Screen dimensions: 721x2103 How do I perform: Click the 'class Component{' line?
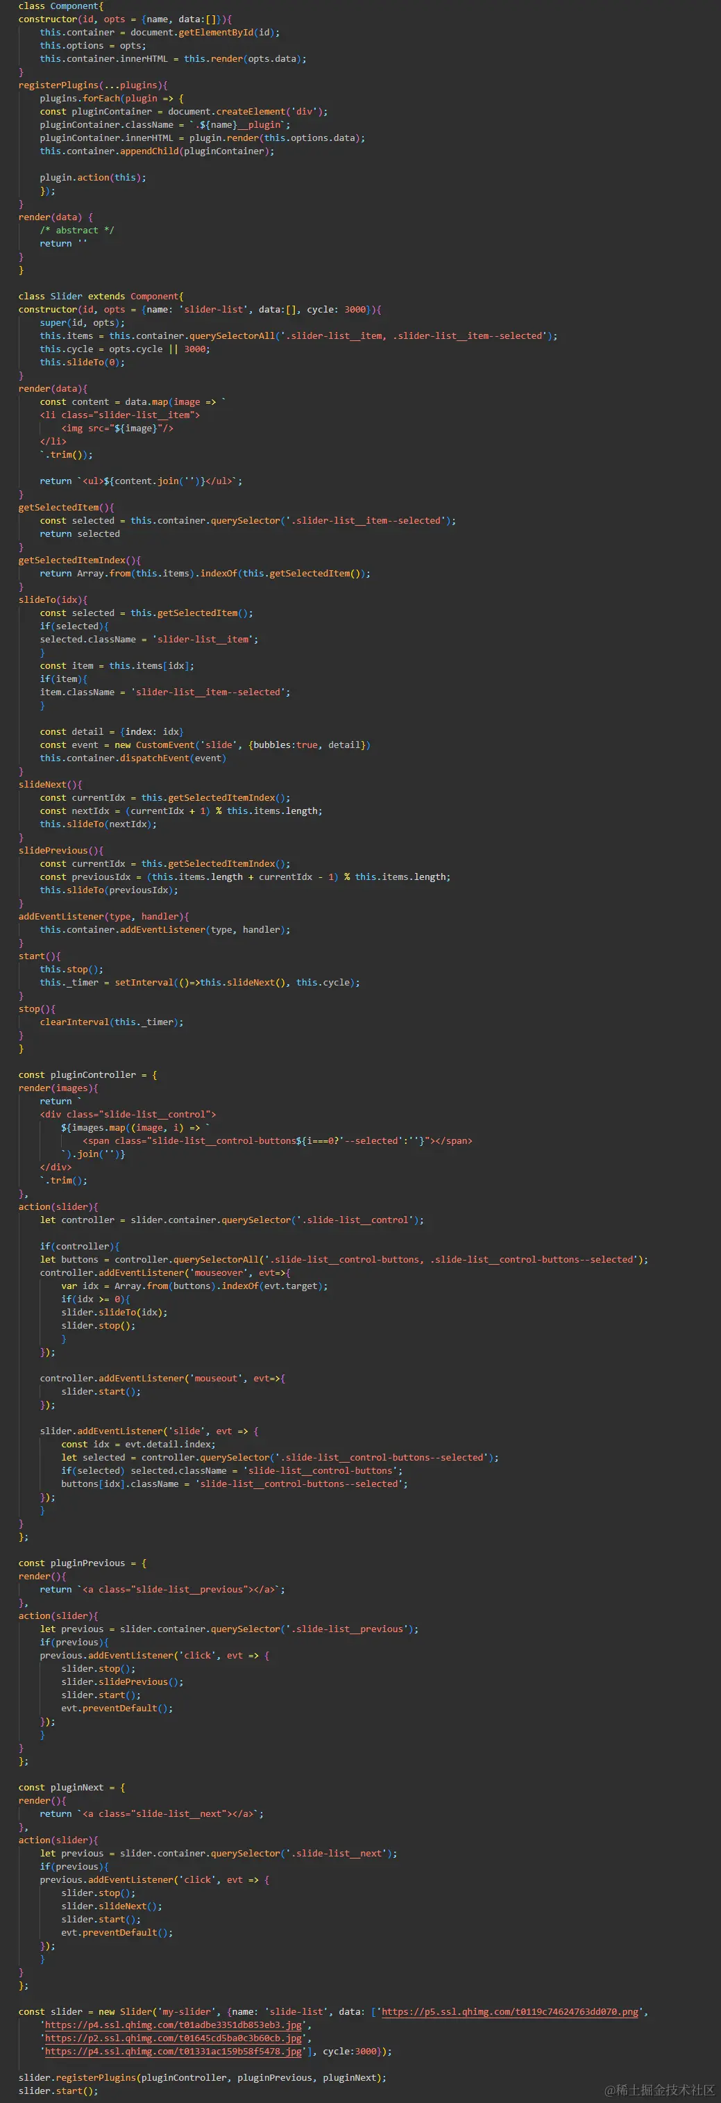point(61,6)
